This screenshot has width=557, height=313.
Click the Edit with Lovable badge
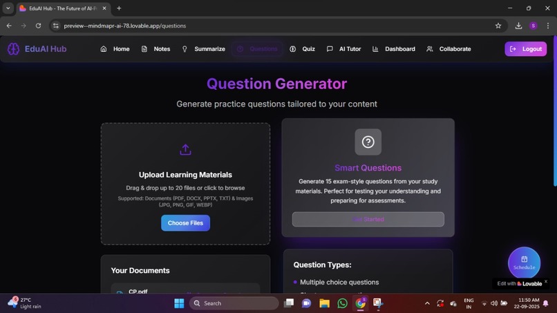(520, 283)
